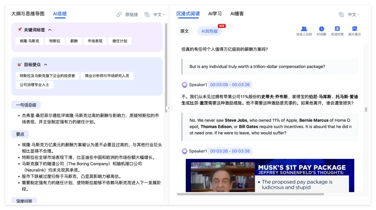Click the 深度问答 section label
The width and height of the screenshot is (376, 210).
point(24,201)
